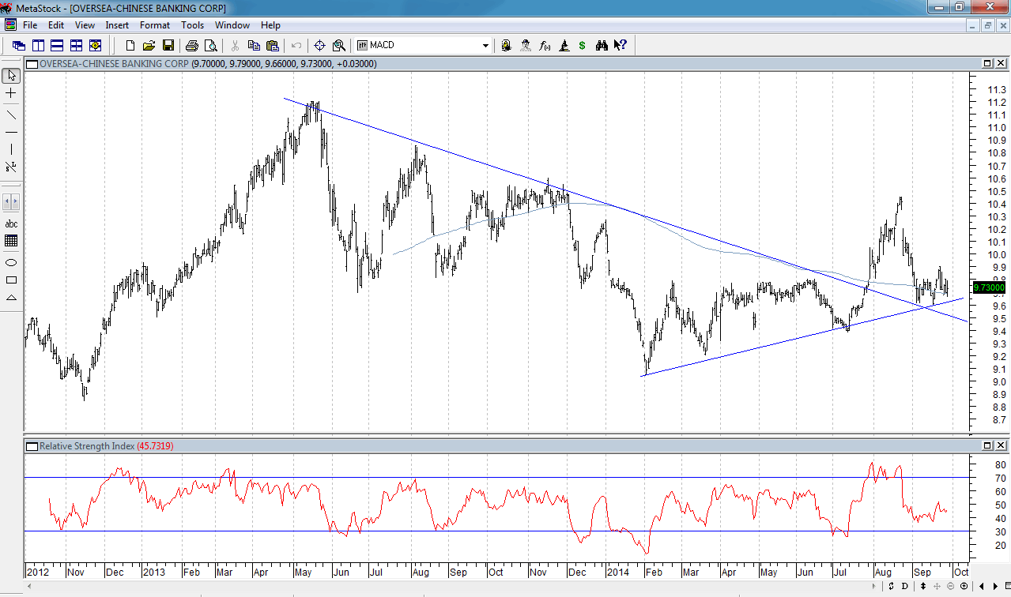Viewport: 1011px width, 597px height.
Task: Select the arrow pointer tool
Action: coord(11,76)
